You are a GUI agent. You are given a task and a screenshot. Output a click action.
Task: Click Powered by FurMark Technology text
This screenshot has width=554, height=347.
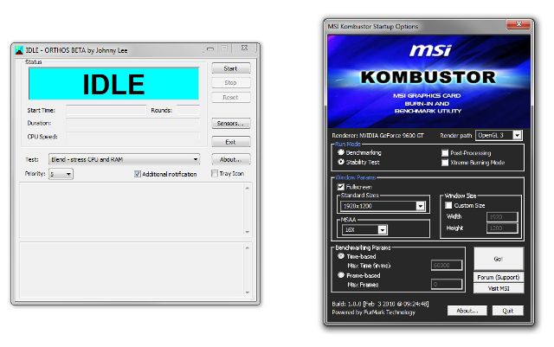coord(373,312)
